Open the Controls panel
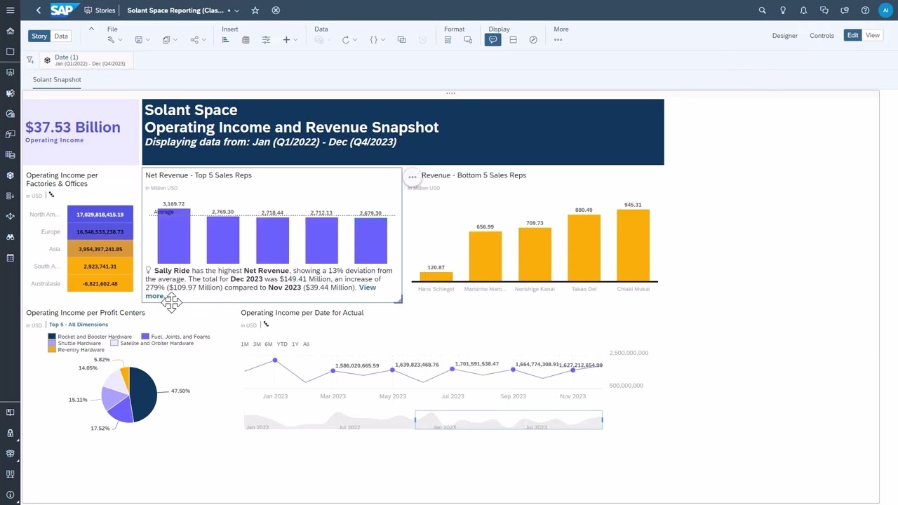This screenshot has height=505, width=898. click(x=822, y=36)
